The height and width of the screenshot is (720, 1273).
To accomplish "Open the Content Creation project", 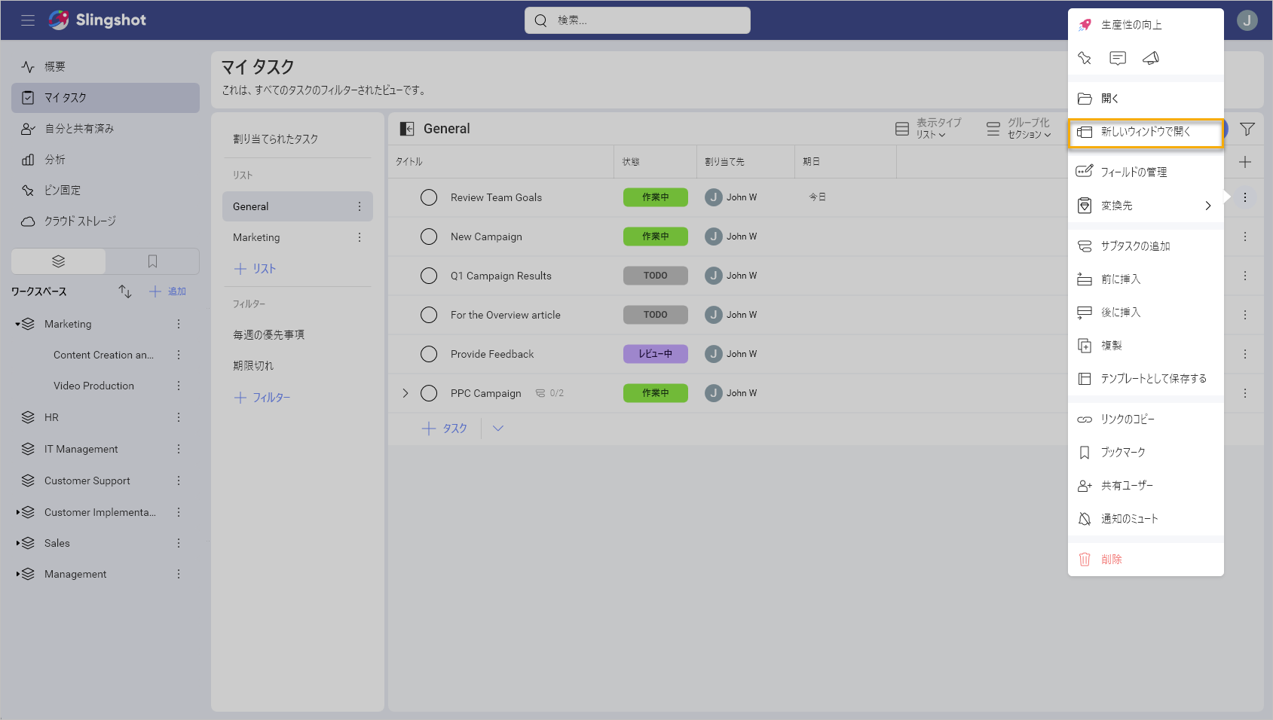I will (x=103, y=355).
